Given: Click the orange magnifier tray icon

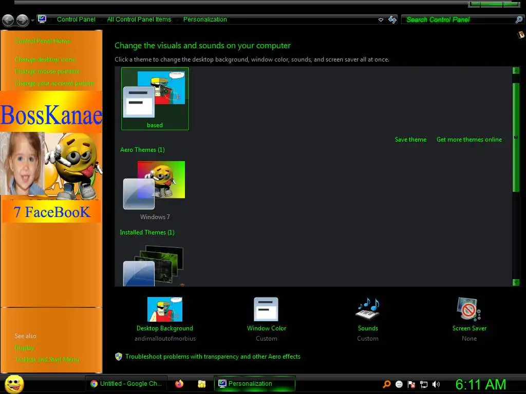Looking at the screenshot, I should coord(386,384).
